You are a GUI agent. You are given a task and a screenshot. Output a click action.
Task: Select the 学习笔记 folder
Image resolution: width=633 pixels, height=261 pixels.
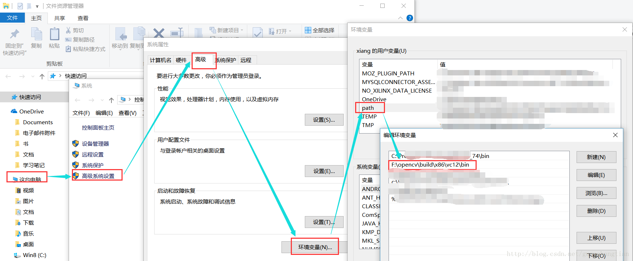pos(30,165)
